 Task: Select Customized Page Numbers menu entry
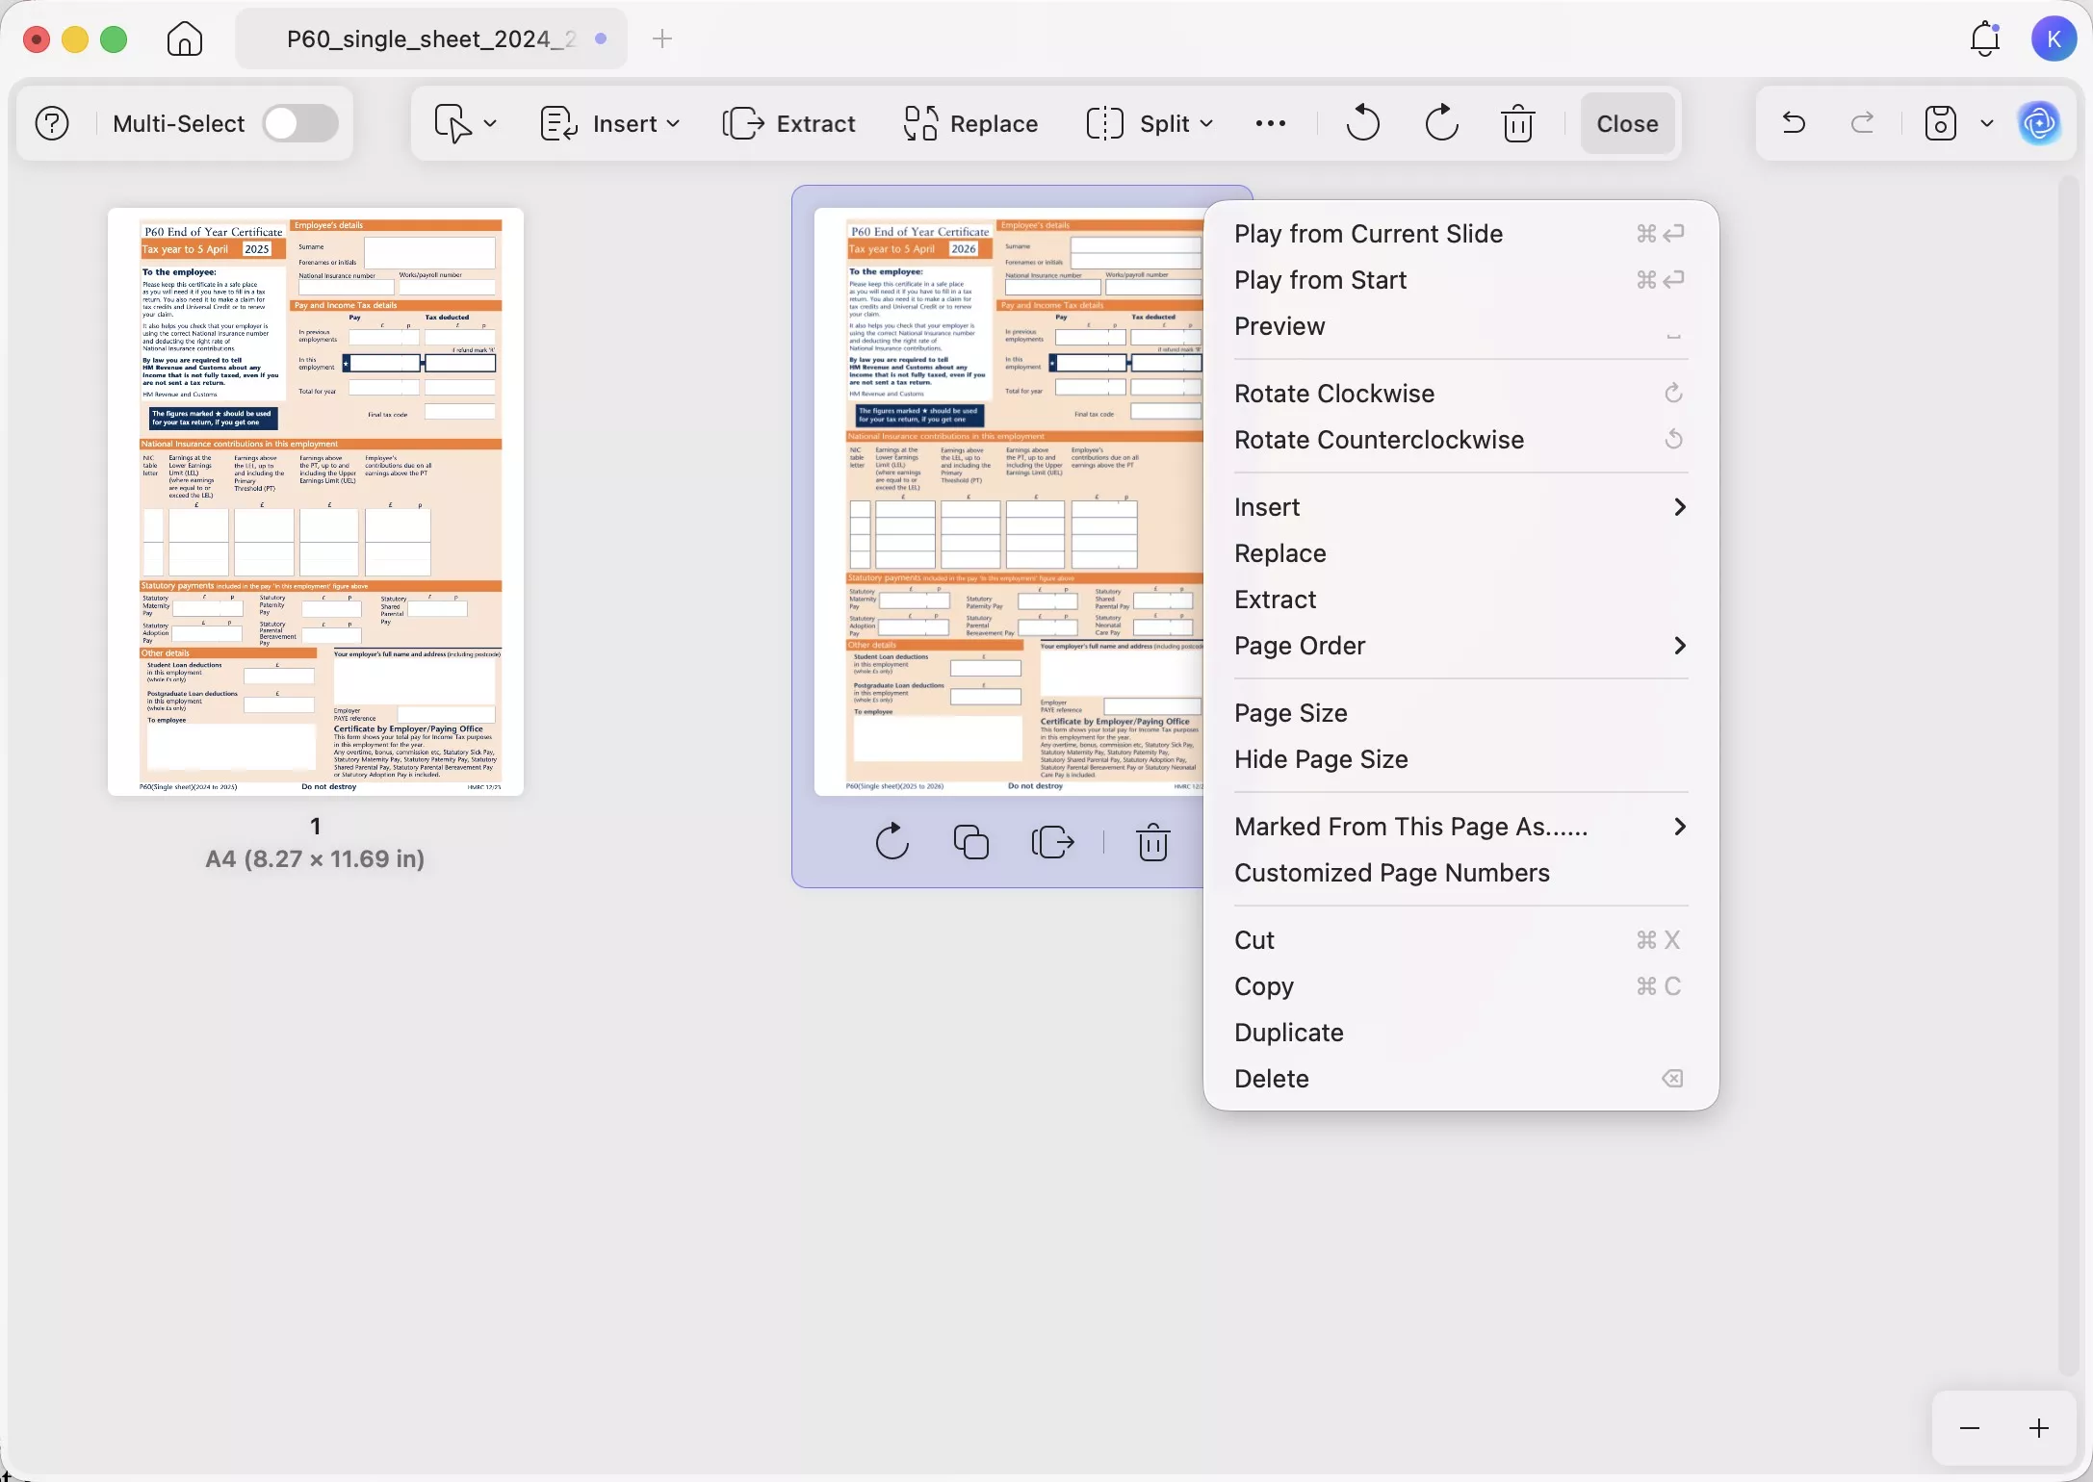[x=1392, y=872]
